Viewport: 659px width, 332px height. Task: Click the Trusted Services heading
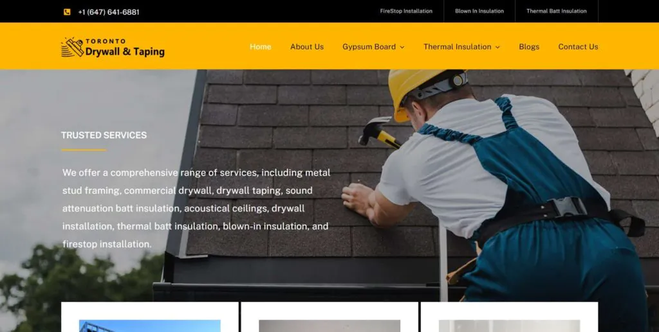[x=104, y=135]
